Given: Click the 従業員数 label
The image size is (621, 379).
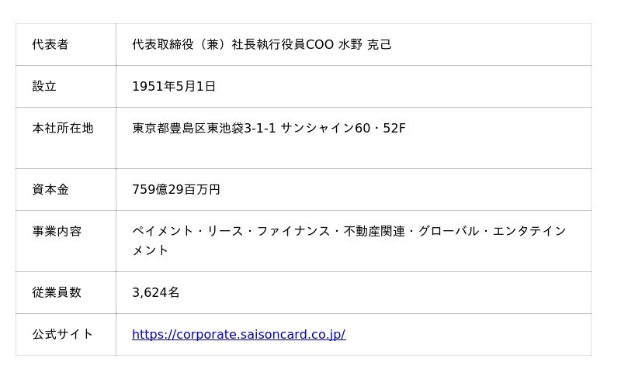Looking at the screenshot, I should (57, 292).
